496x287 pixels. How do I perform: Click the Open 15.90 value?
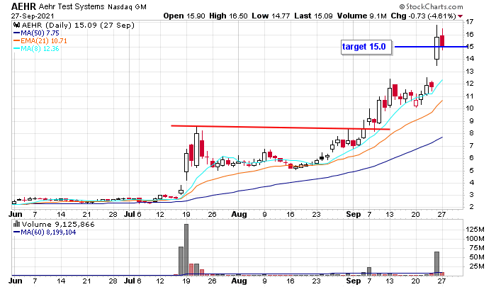(x=184, y=16)
